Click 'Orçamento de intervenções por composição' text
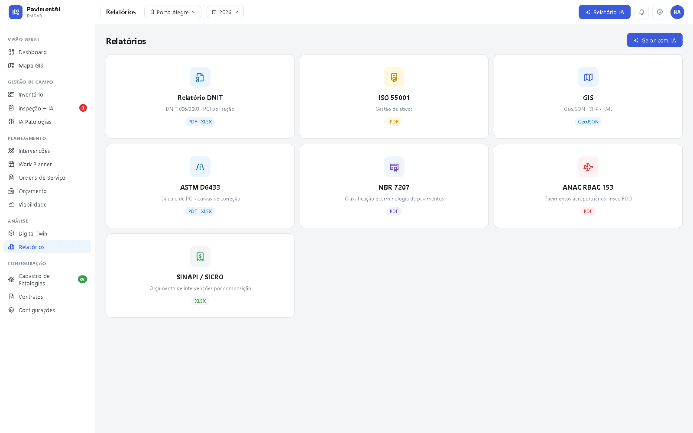This screenshot has width=693, height=433. (200, 288)
